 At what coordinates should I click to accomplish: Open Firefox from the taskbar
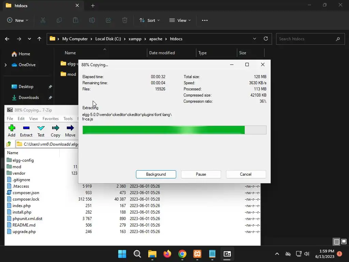(x=167, y=254)
